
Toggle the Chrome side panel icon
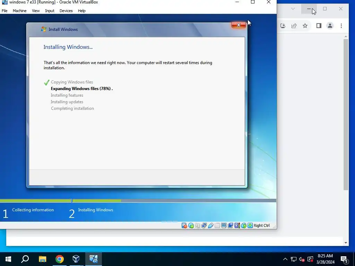coord(319,26)
